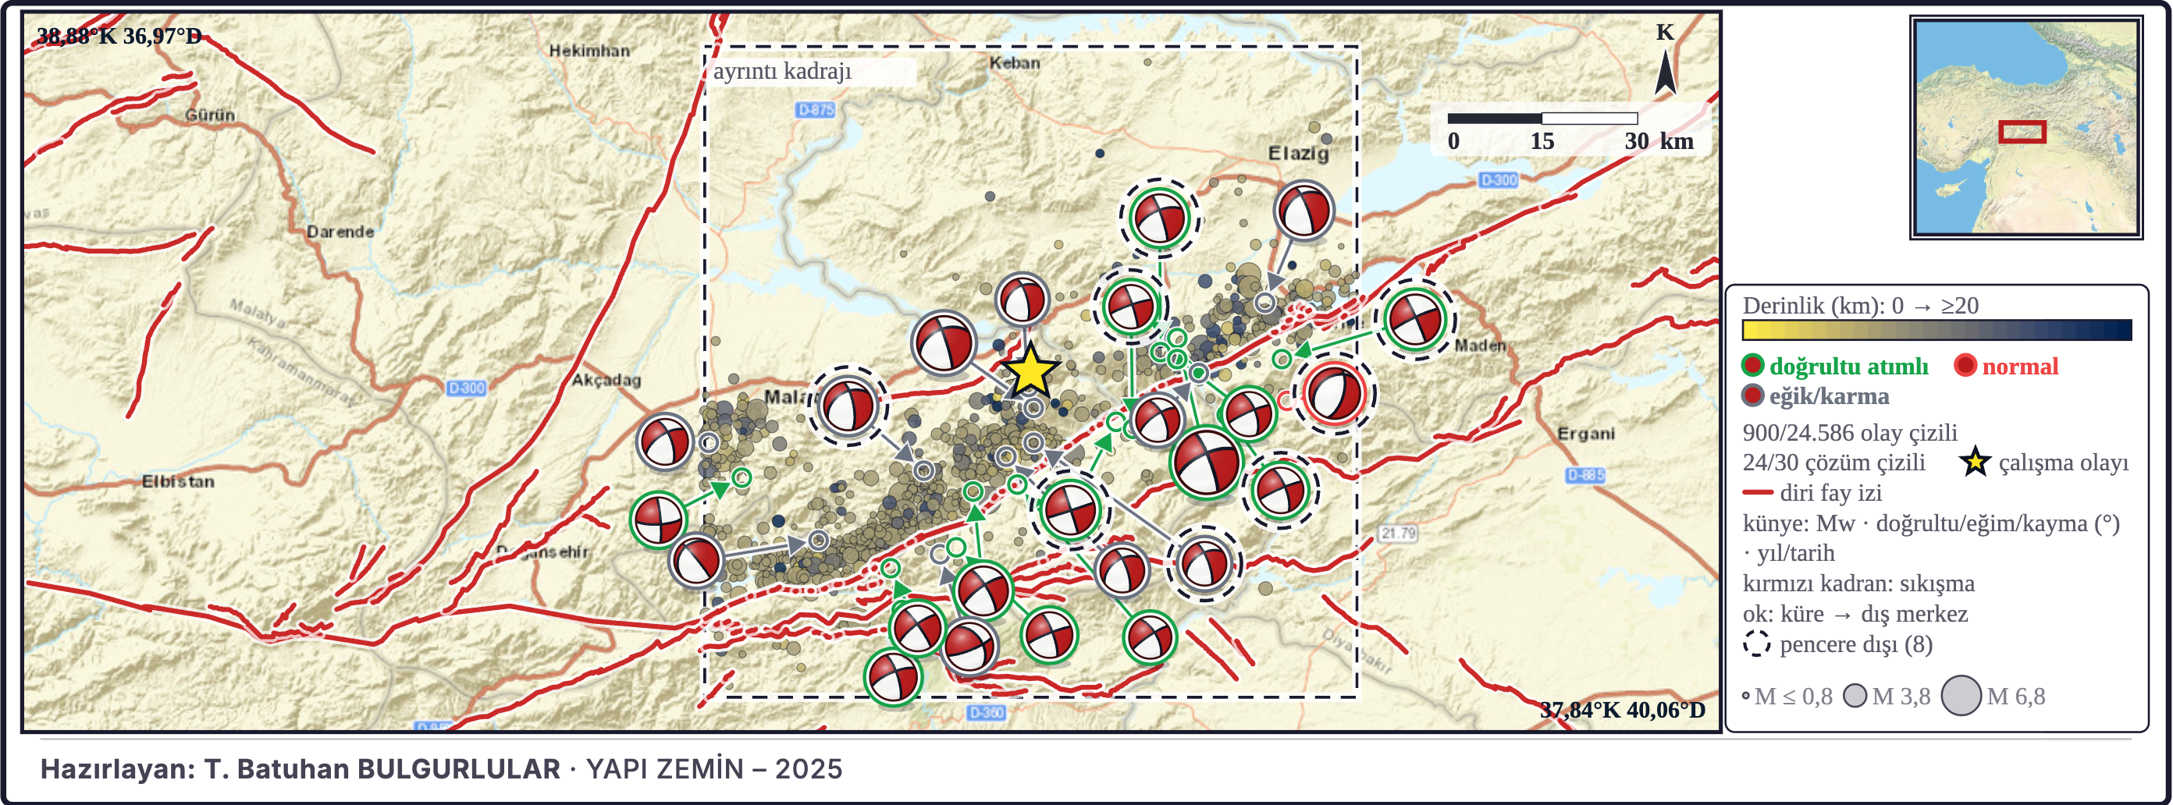The height and width of the screenshot is (805, 2173).
Task: Click the 'Gürün' town label
Action: 210,115
